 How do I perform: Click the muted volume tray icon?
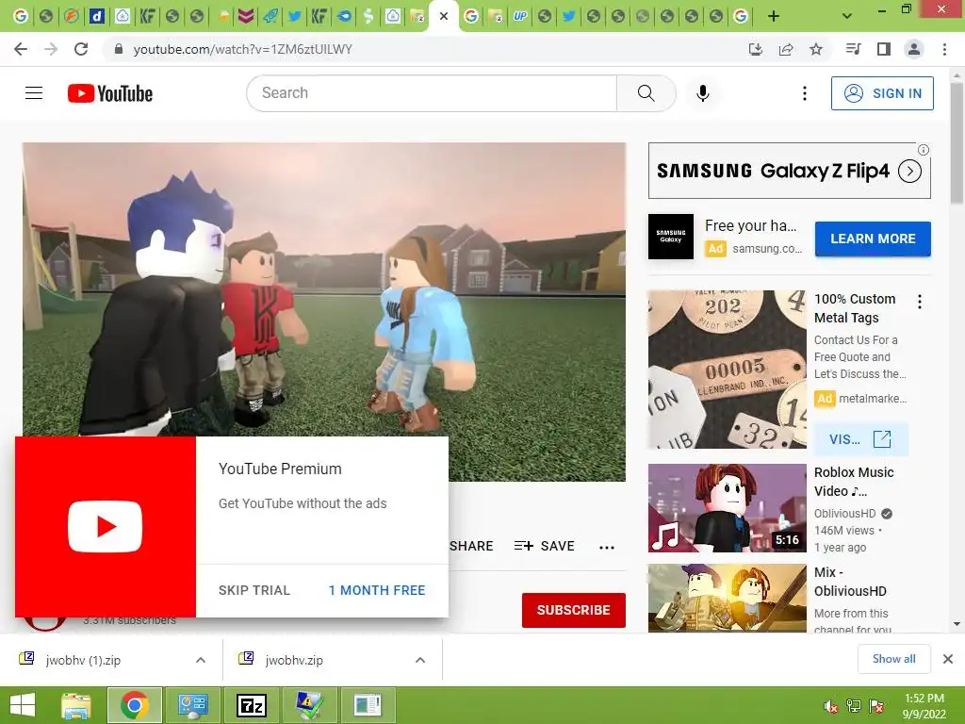(831, 706)
